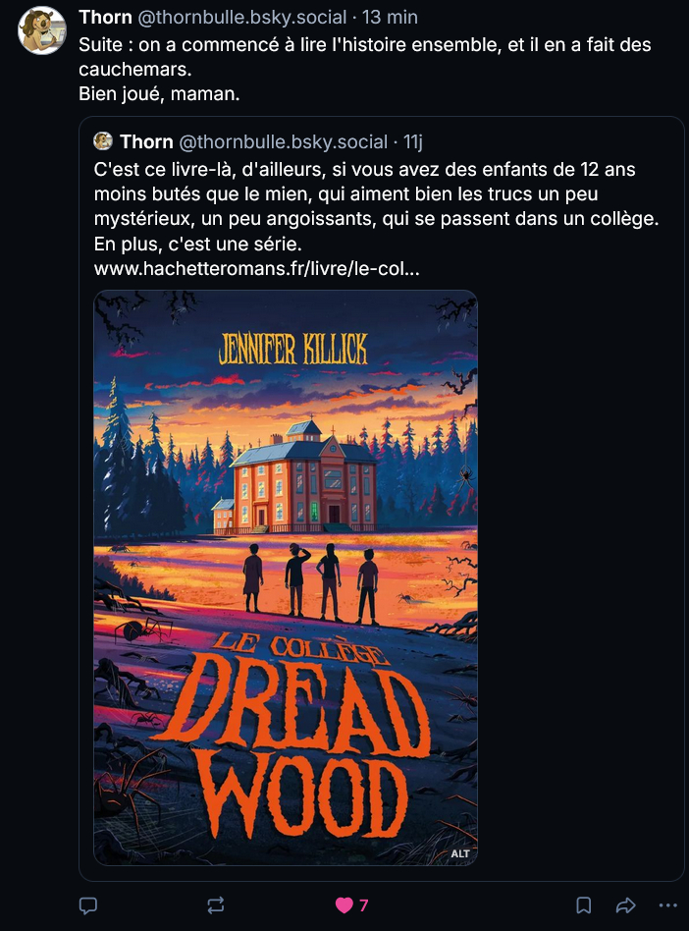Screen dimensions: 689x931
Task: Open the 13 min timestamp link
Action: [x=390, y=18]
